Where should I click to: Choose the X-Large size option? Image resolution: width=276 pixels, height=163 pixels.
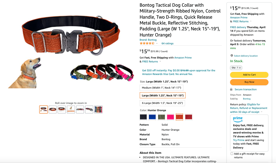pos(162,103)
